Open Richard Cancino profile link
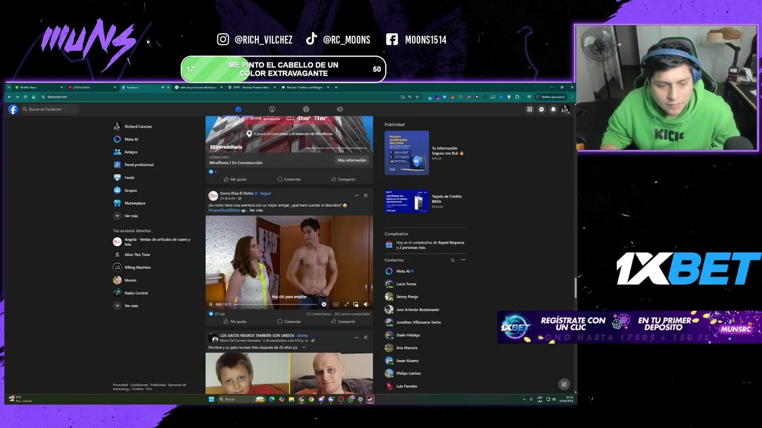 (133, 127)
